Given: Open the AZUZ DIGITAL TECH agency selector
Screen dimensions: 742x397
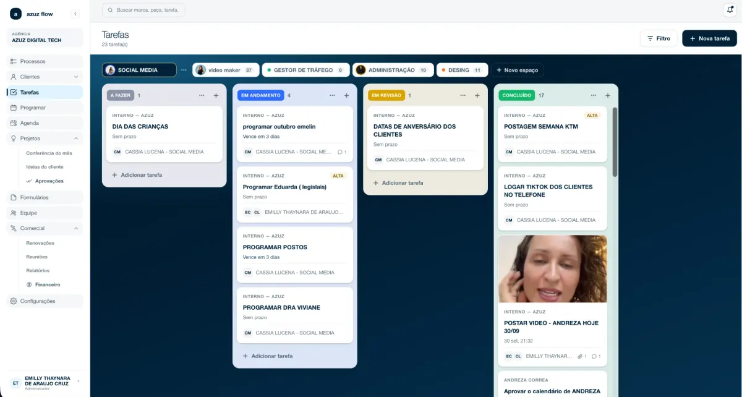Looking at the screenshot, I should pos(45,37).
